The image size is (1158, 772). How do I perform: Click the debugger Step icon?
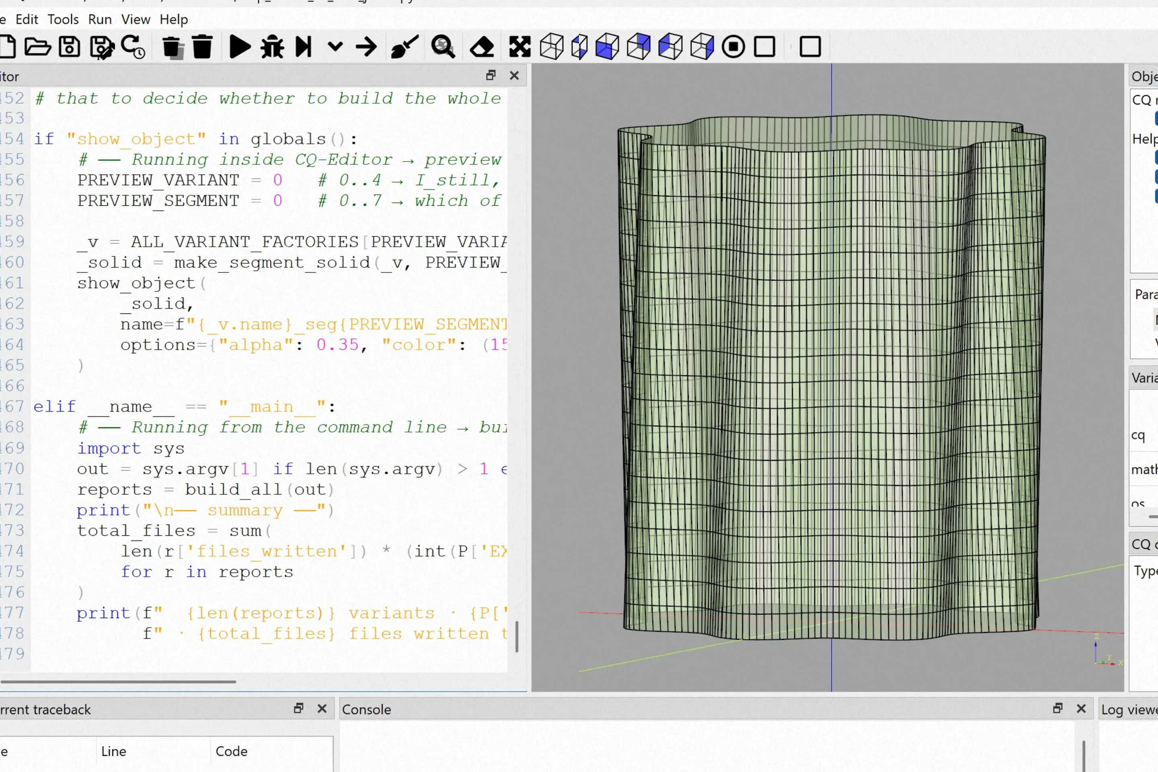304,47
